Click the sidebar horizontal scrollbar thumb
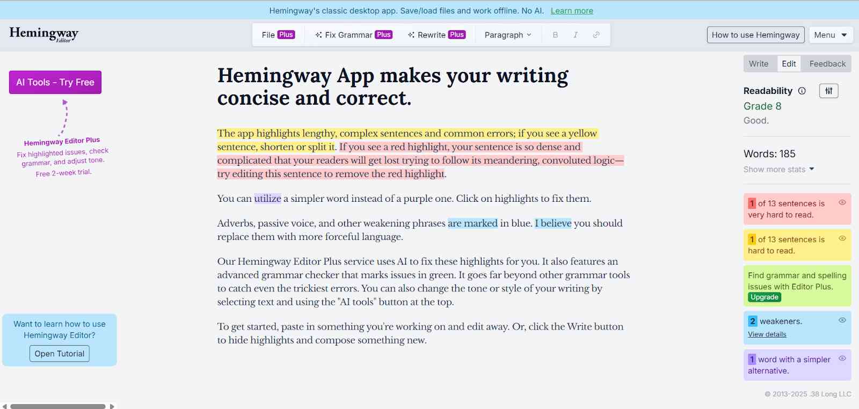Viewport: 859px width, 409px height. coord(58,406)
